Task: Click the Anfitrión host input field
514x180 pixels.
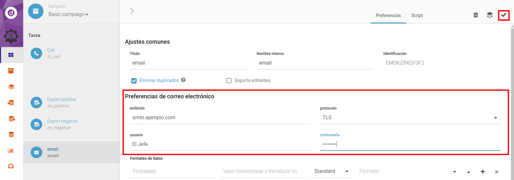Action: [x=220, y=118]
